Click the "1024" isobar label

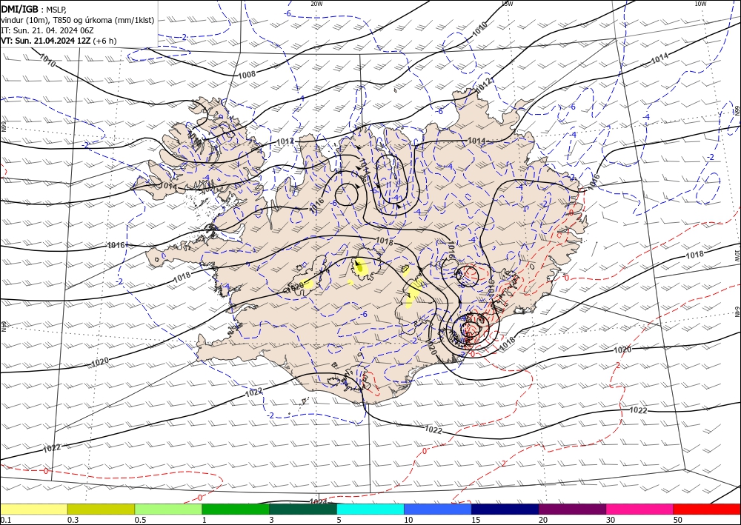(x=318, y=501)
